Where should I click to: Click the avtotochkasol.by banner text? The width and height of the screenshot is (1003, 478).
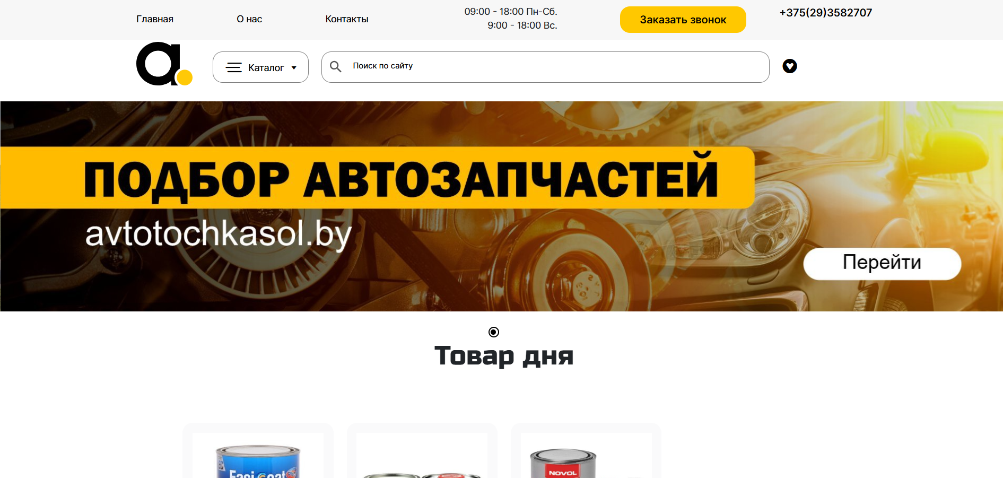[x=219, y=234]
